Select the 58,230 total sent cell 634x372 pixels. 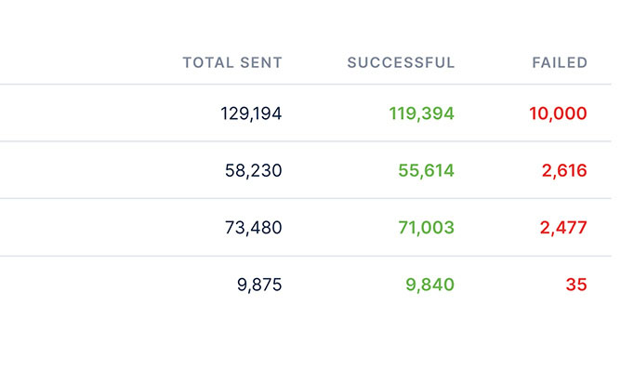pos(253,171)
